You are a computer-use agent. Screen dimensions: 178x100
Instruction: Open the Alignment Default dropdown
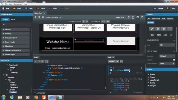pyautogui.click(x=167, y=56)
